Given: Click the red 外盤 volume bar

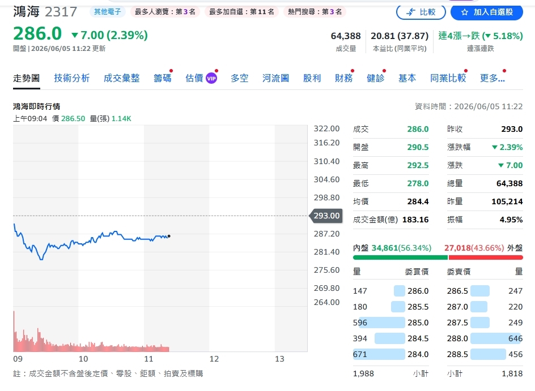Looking at the screenshot, I should tap(486, 258).
